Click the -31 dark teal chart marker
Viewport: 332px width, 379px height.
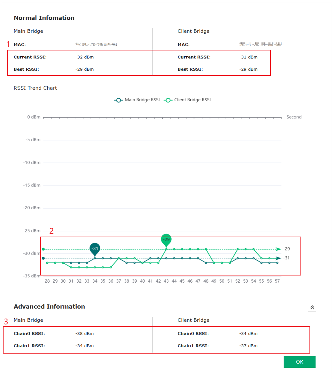click(95, 249)
